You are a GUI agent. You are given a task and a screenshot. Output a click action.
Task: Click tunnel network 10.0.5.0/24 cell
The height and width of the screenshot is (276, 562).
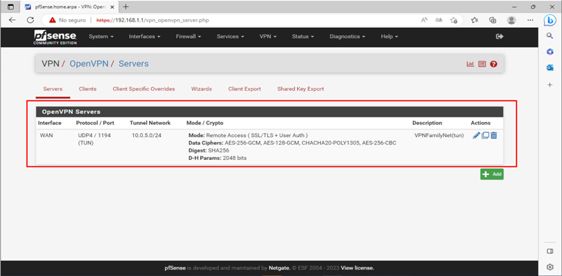(x=147, y=136)
